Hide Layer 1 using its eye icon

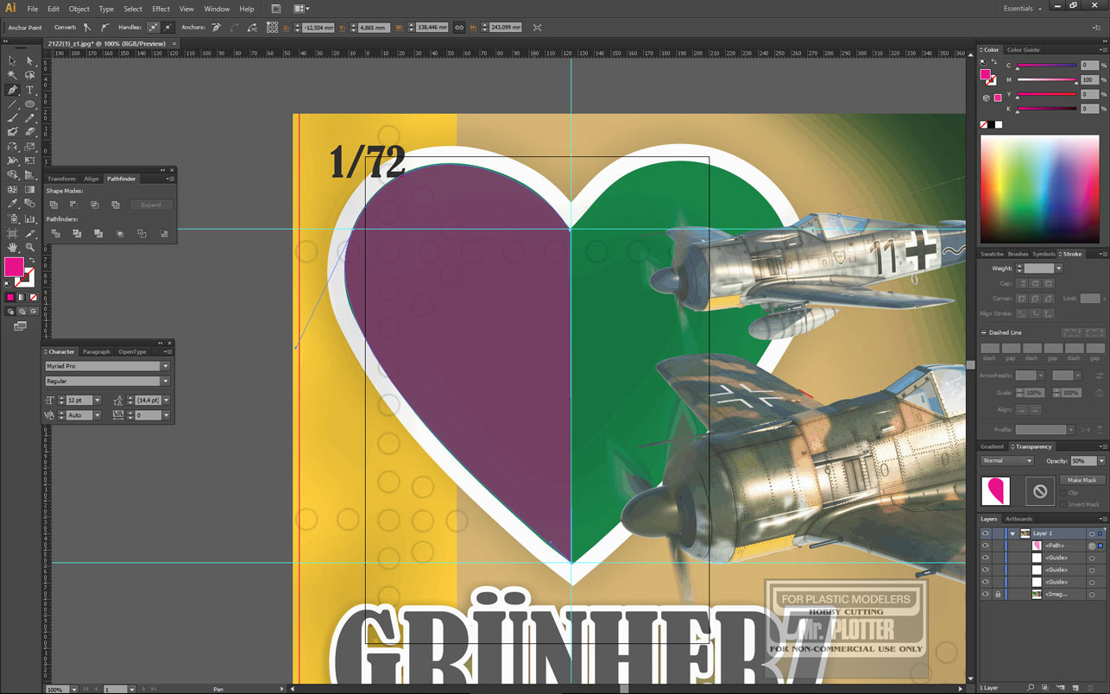coord(985,533)
